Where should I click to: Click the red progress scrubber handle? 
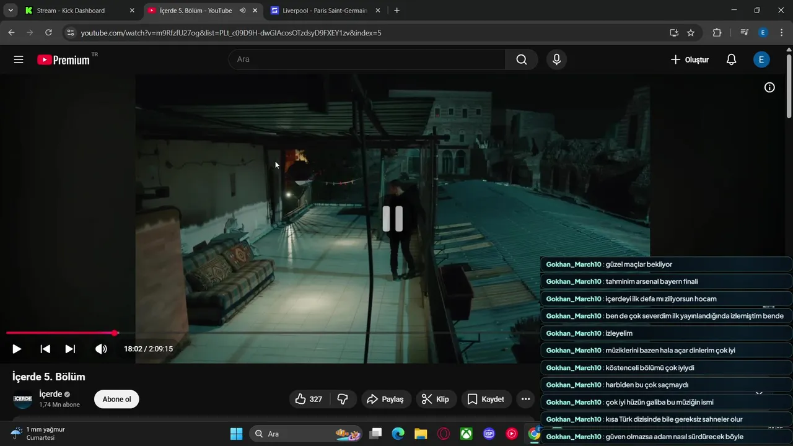115,333
